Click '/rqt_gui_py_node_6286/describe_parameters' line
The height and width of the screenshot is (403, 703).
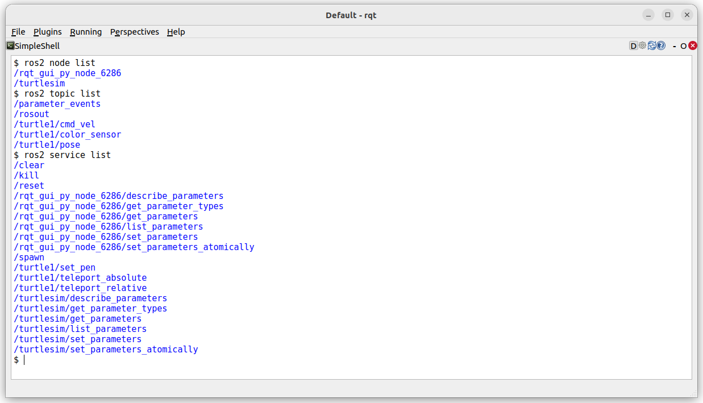click(x=119, y=196)
